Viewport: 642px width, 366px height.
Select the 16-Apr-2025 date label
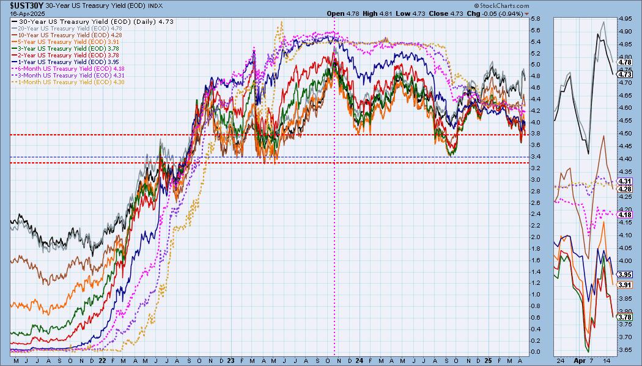(x=28, y=13)
